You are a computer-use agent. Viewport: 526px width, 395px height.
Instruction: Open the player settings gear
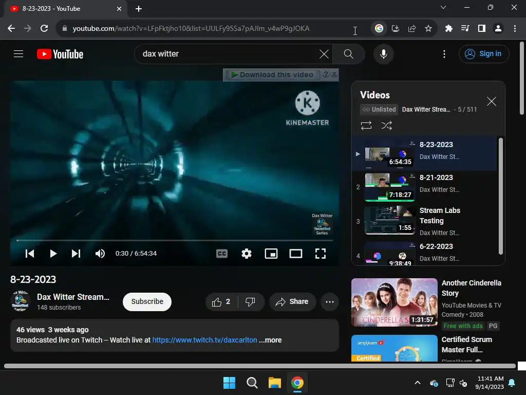pos(247,254)
